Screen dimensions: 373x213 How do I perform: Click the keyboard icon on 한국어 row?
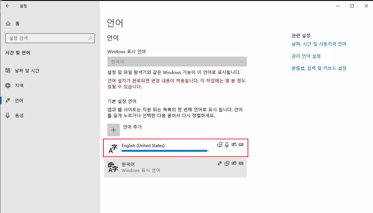click(x=241, y=163)
